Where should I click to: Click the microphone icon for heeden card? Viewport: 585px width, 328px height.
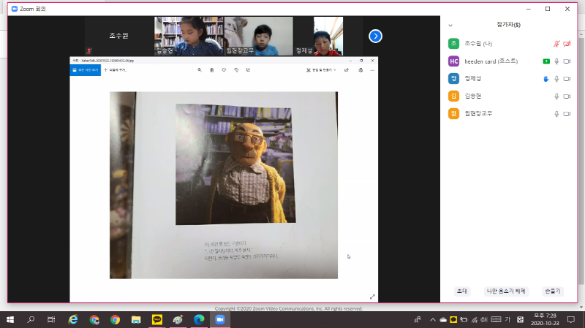556,61
